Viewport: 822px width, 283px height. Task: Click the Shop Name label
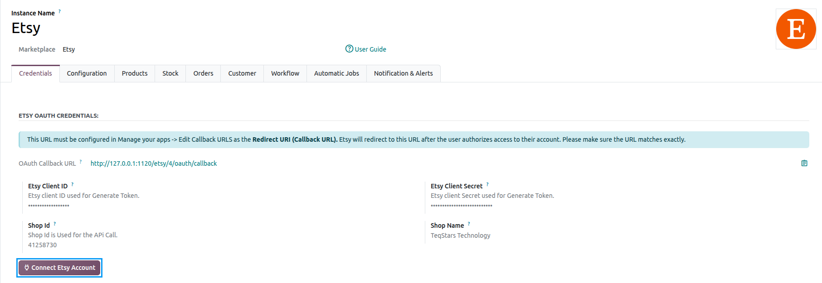[x=447, y=225]
